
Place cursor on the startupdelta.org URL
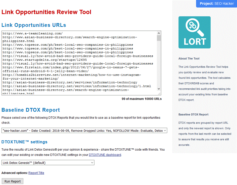[x=45, y=60]
